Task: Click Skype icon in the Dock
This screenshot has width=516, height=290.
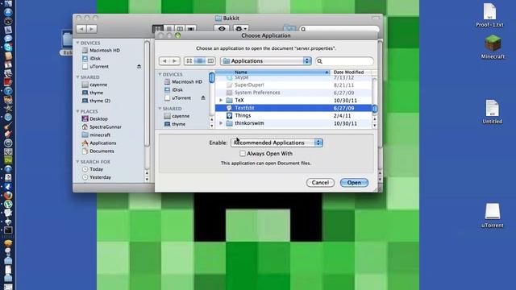Action: [x=8, y=47]
